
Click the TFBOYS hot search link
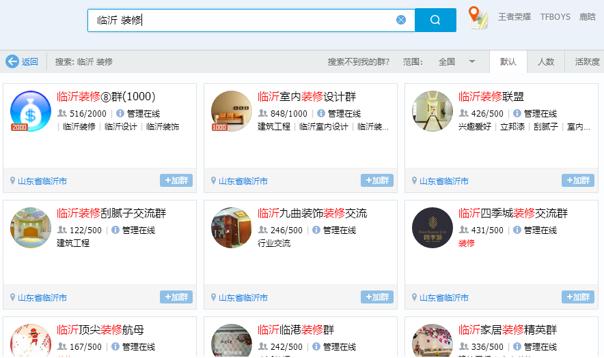click(555, 17)
